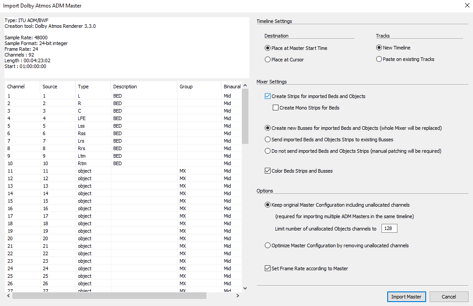
Task: Click the Source column header
Action: pos(57,87)
